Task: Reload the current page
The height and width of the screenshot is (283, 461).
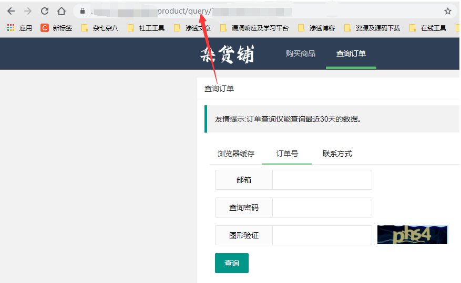Action: [x=45, y=11]
